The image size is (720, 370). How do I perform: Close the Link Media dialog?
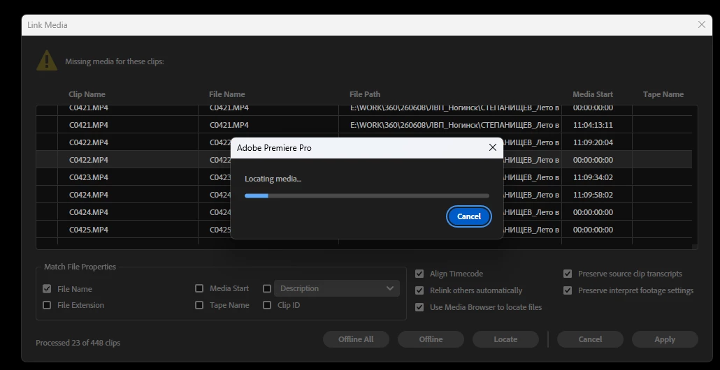(x=701, y=24)
